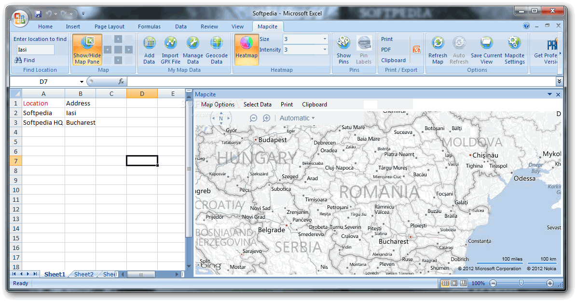The height and width of the screenshot is (302, 577).
Task: Open Select Data menu in Mapcite pane
Action: click(257, 105)
